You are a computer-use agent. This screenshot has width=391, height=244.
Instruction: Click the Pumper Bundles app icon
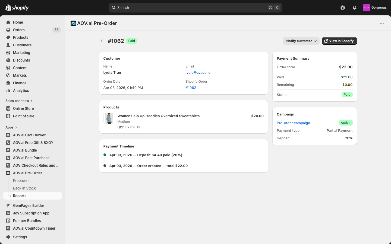[x=8, y=221]
